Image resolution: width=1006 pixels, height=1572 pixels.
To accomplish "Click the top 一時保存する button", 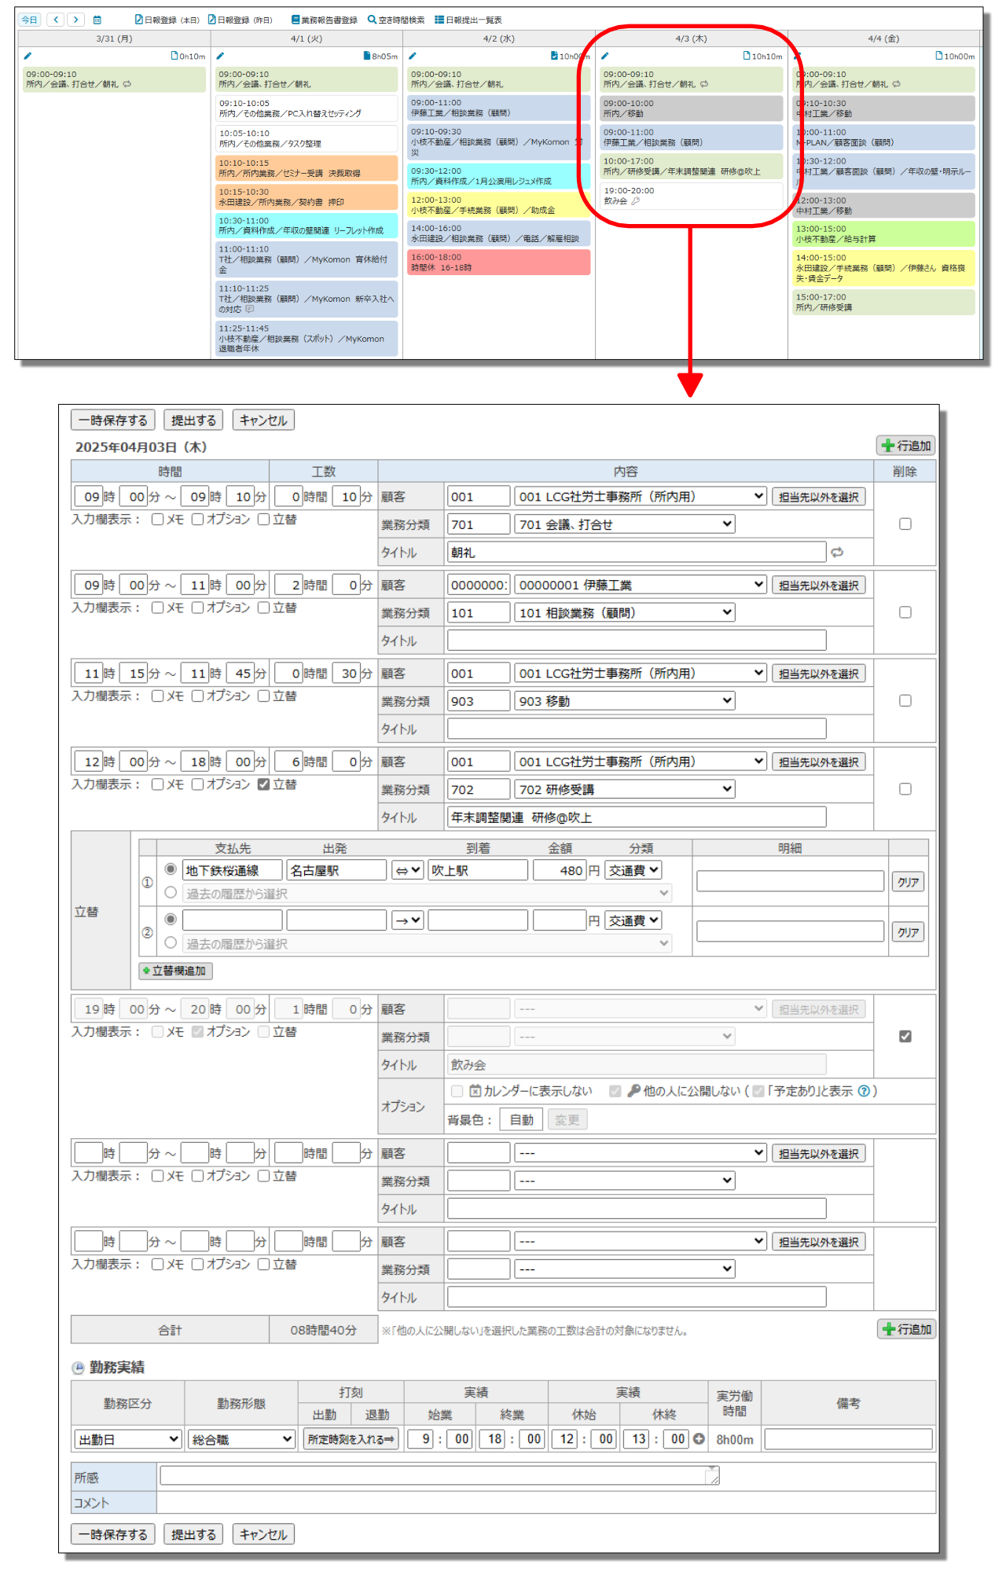I will pyautogui.click(x=113, y=420).
